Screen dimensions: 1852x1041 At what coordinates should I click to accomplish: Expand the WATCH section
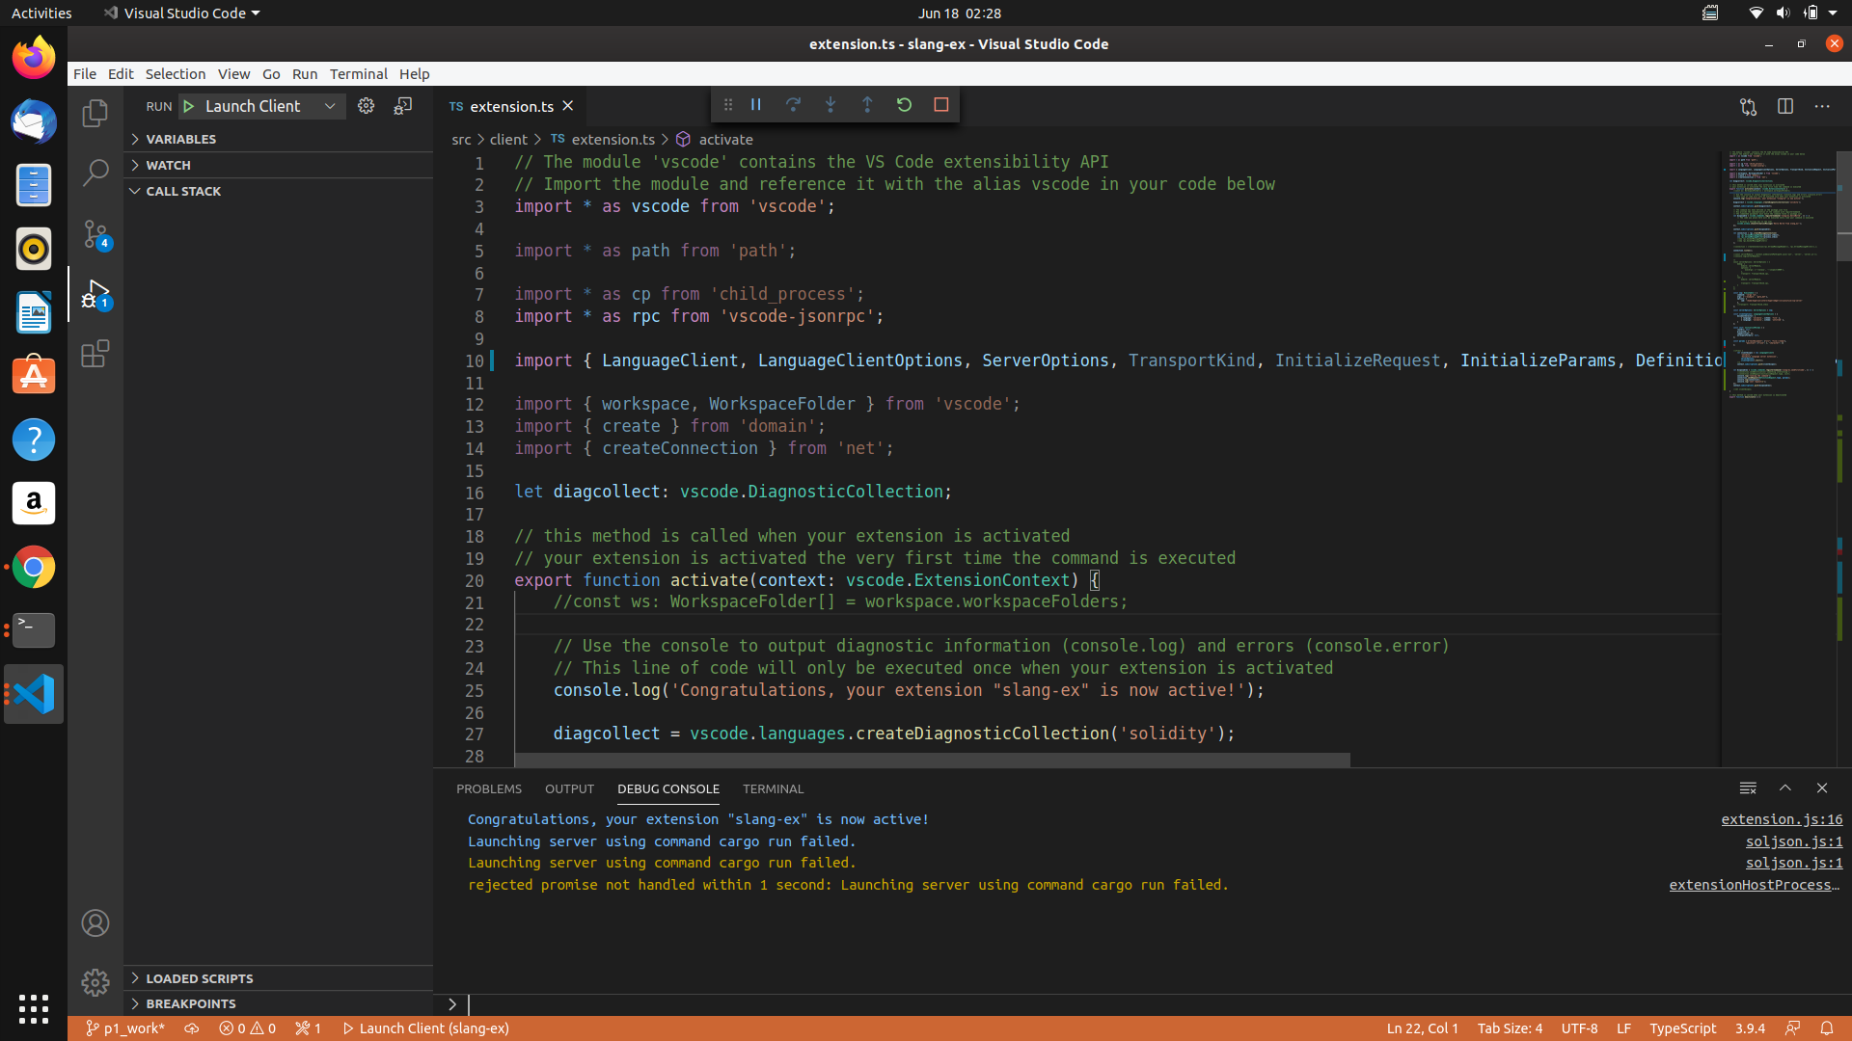[x=279, y=165]
